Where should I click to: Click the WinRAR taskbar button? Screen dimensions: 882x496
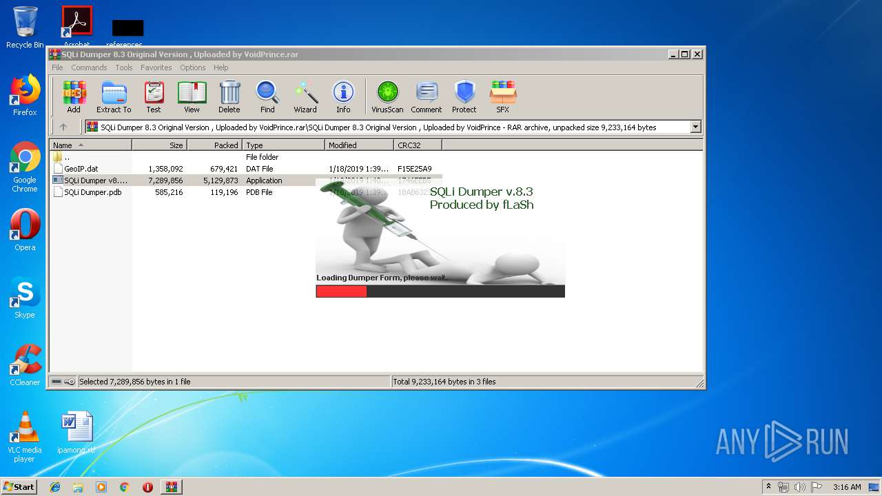coord(172,487)
